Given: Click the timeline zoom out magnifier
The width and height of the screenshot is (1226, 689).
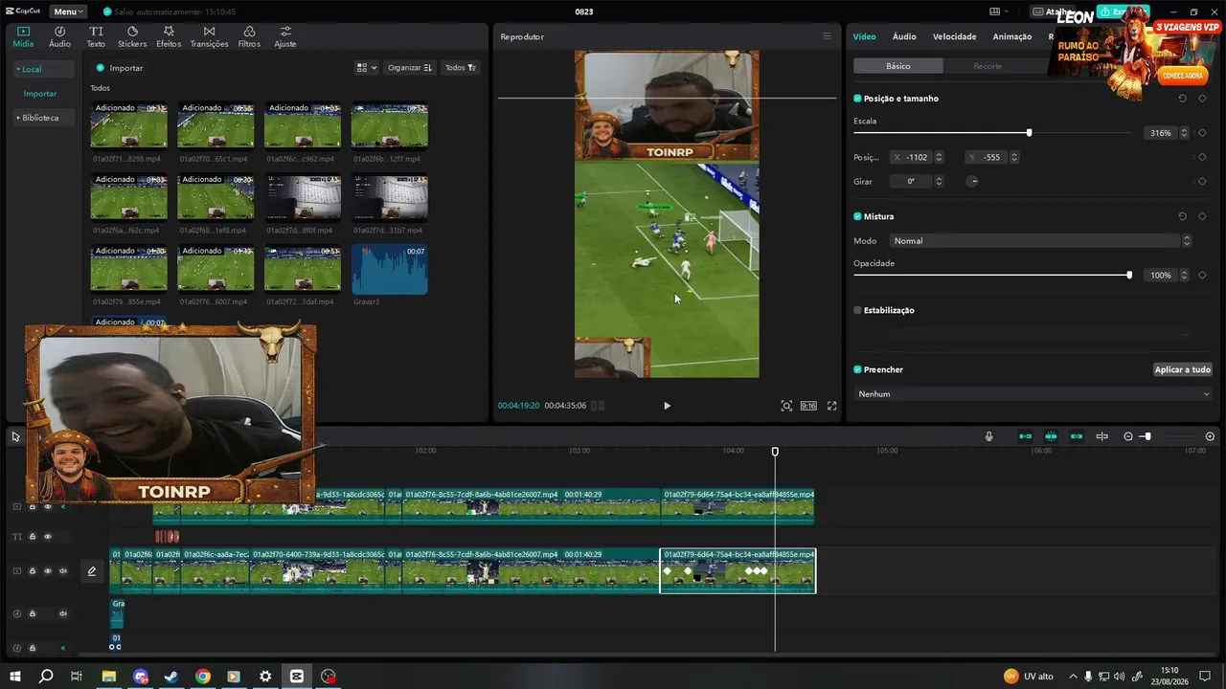Looking at the screenshot, I should point(1128,436).
